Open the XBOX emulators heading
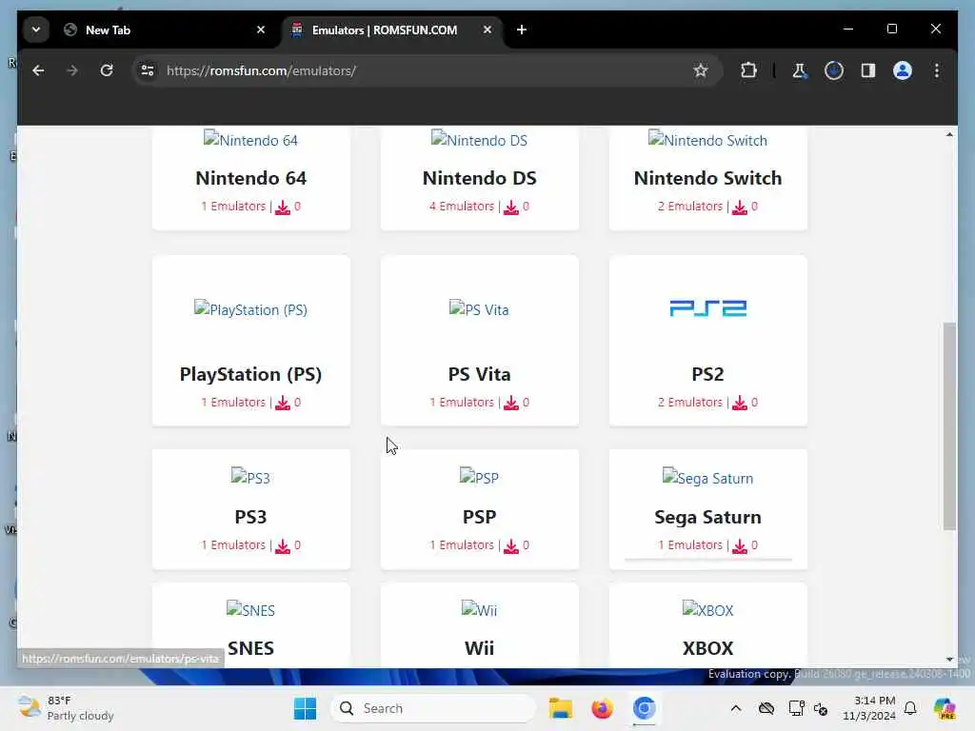Image resolution: width=975 pixels, height=731 pixels. coord(708,648)
